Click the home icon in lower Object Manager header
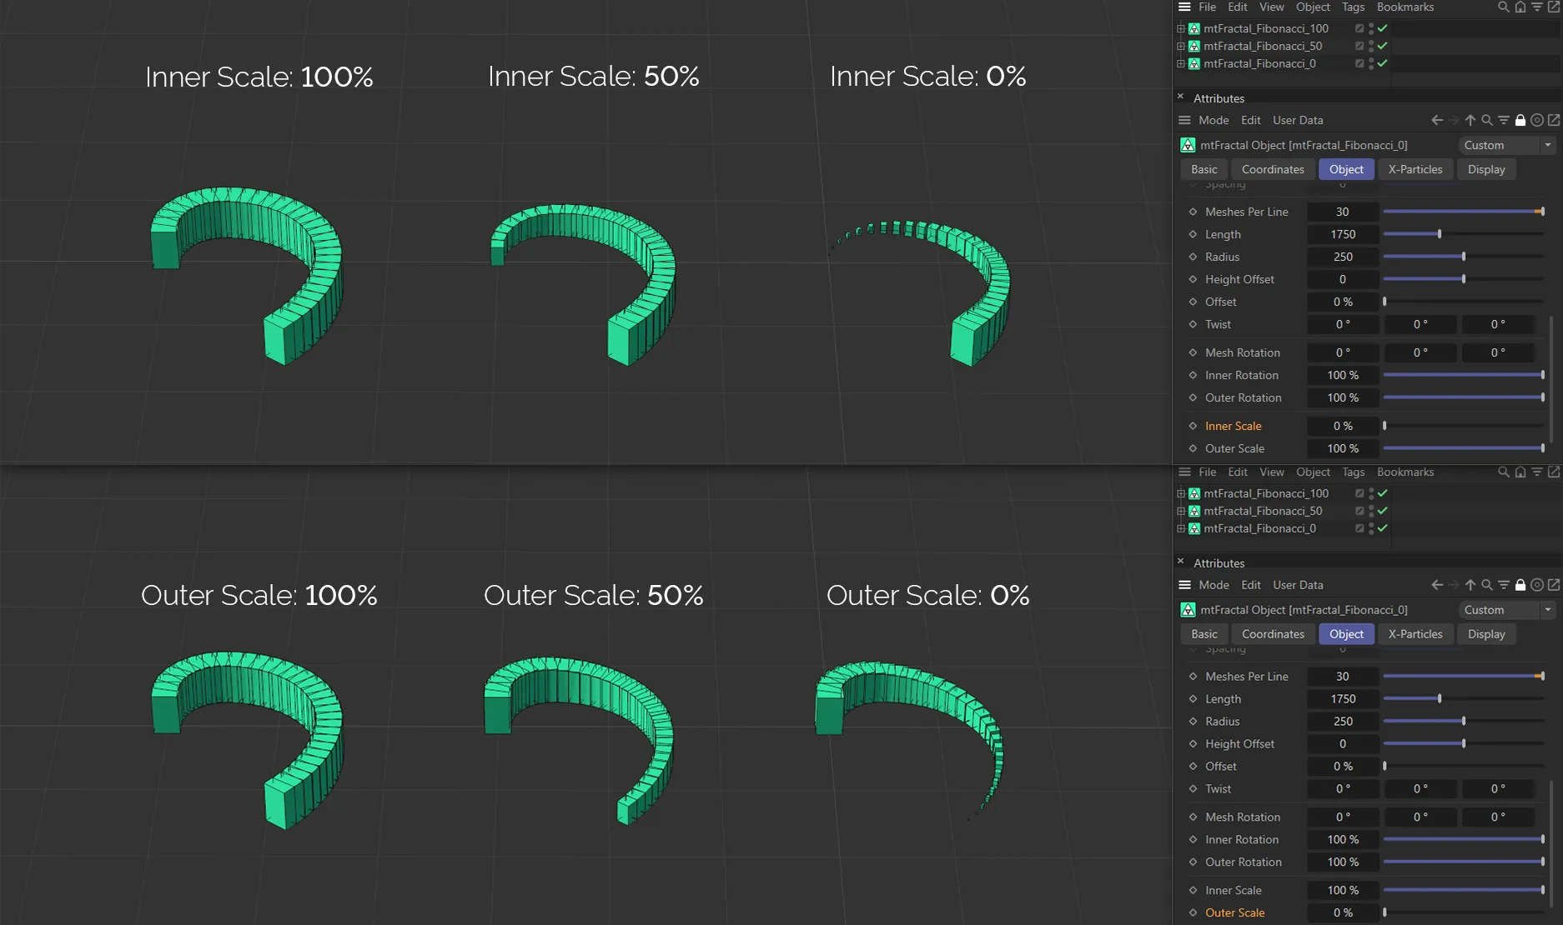This screenshot has width=1563, height=925. pyautogui.click(x=1520, y=472)
